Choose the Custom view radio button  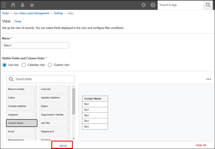click(50, 65)
